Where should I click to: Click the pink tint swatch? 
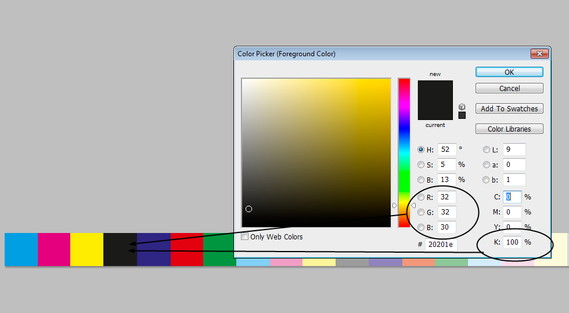(x=286, y=262)
